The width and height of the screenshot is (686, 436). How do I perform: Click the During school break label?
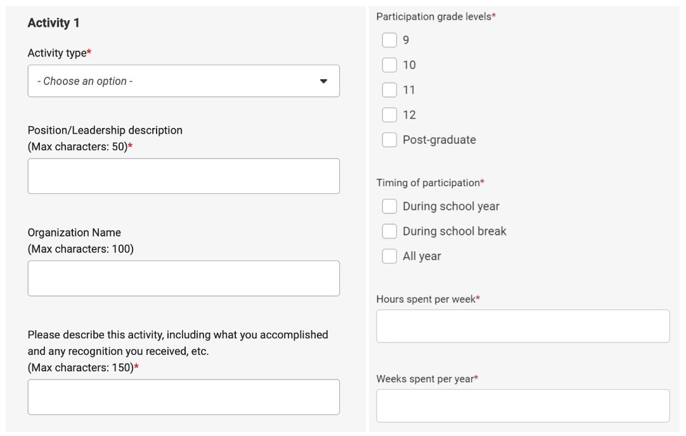point(455,231)
